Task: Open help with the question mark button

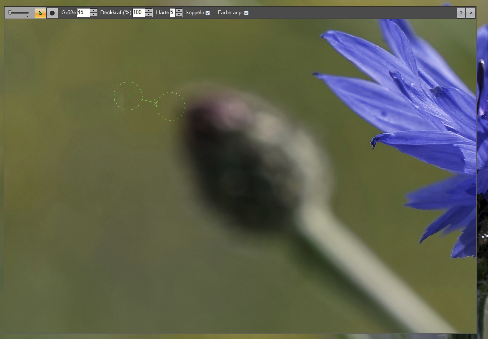Action: (x=461, y=13)
